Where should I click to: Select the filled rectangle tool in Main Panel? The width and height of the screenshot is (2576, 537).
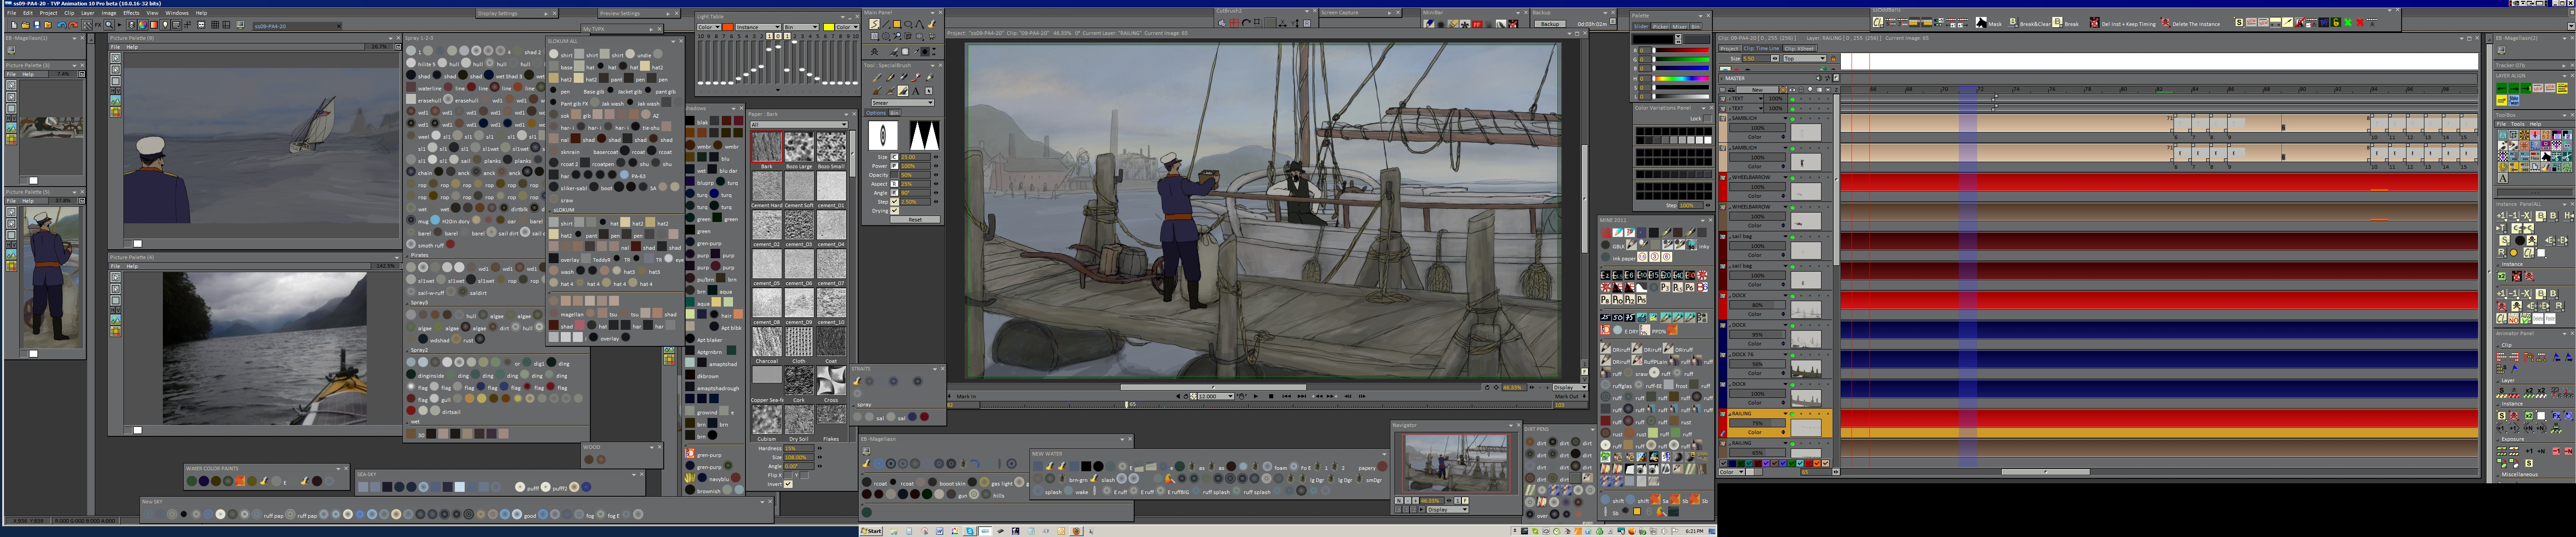[897, 24]
